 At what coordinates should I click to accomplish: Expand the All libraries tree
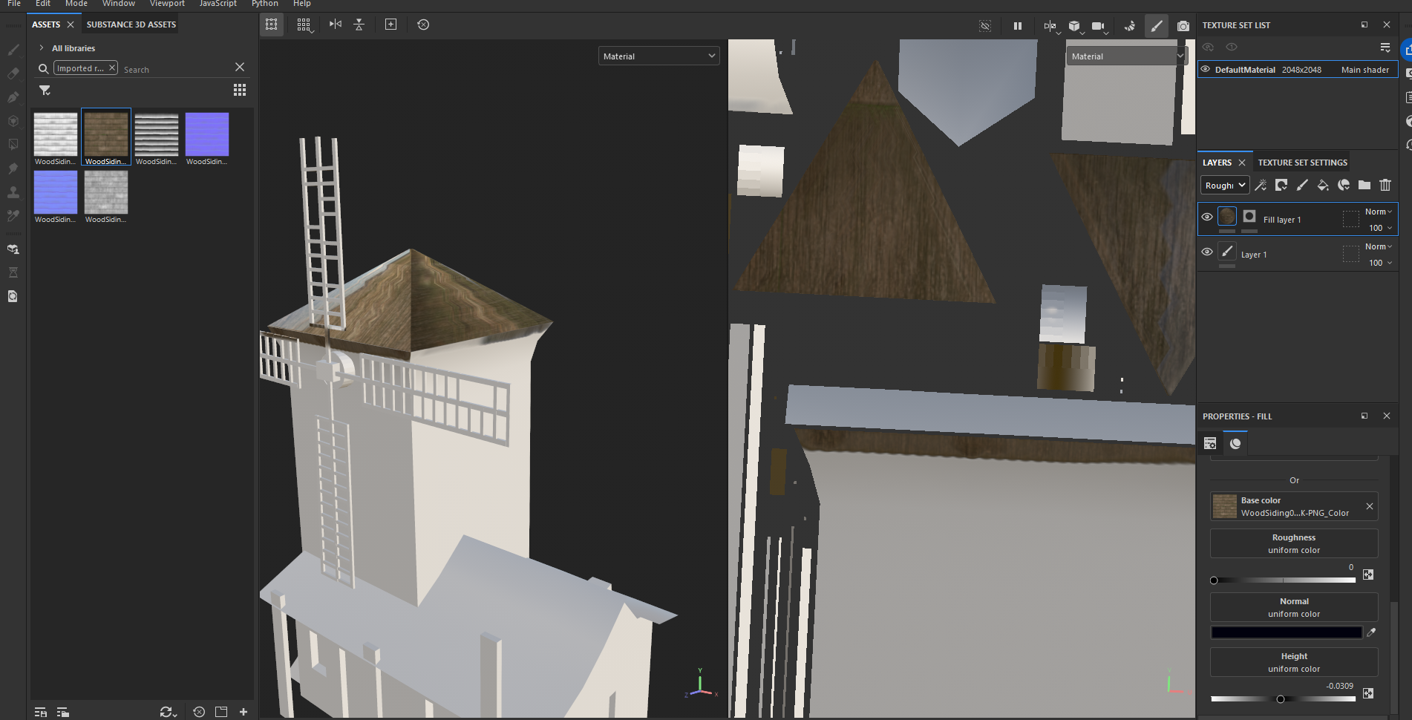click(x=42, y=48)
